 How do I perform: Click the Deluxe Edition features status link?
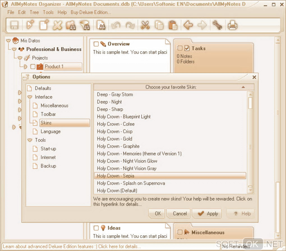(x=72, y=247)
